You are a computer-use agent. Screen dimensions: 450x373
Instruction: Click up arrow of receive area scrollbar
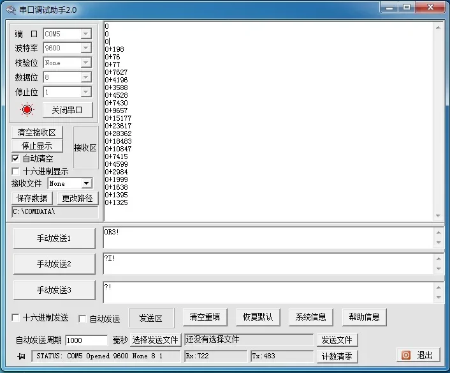pyautogui.click(x=439, y=27)
